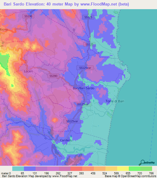Click the Torre di Bari label
Viewport: 157px width, 178px height.
click(115, 101)
